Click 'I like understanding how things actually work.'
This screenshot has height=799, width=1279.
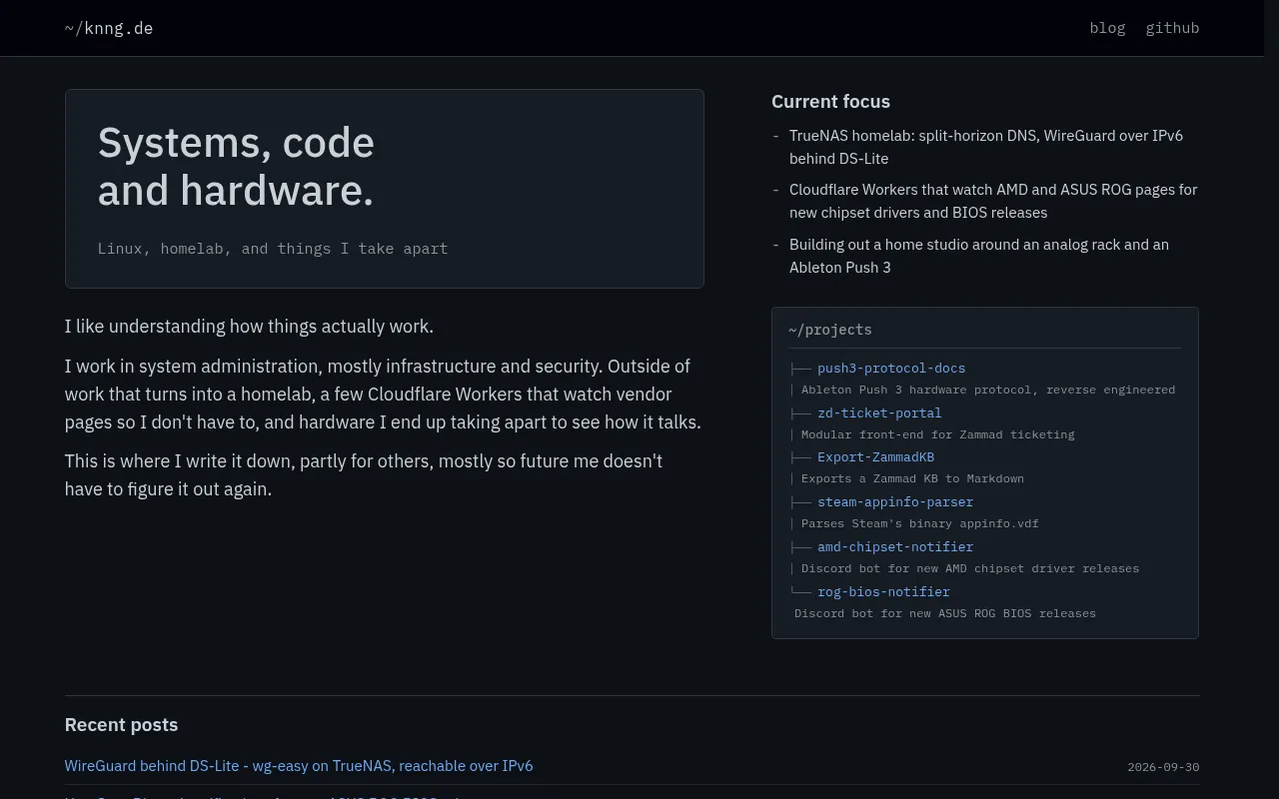click(x=249, y=327)
